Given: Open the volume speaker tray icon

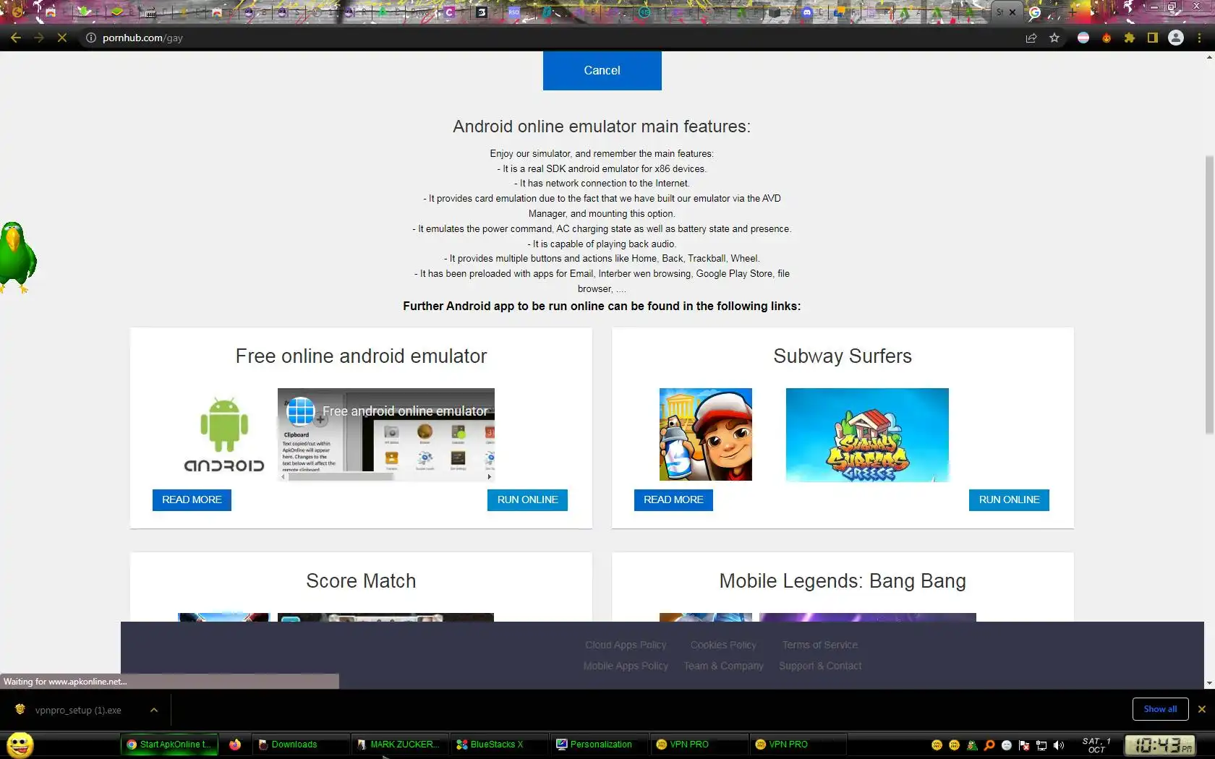Looking at the screenshot, I should 1059,745.
